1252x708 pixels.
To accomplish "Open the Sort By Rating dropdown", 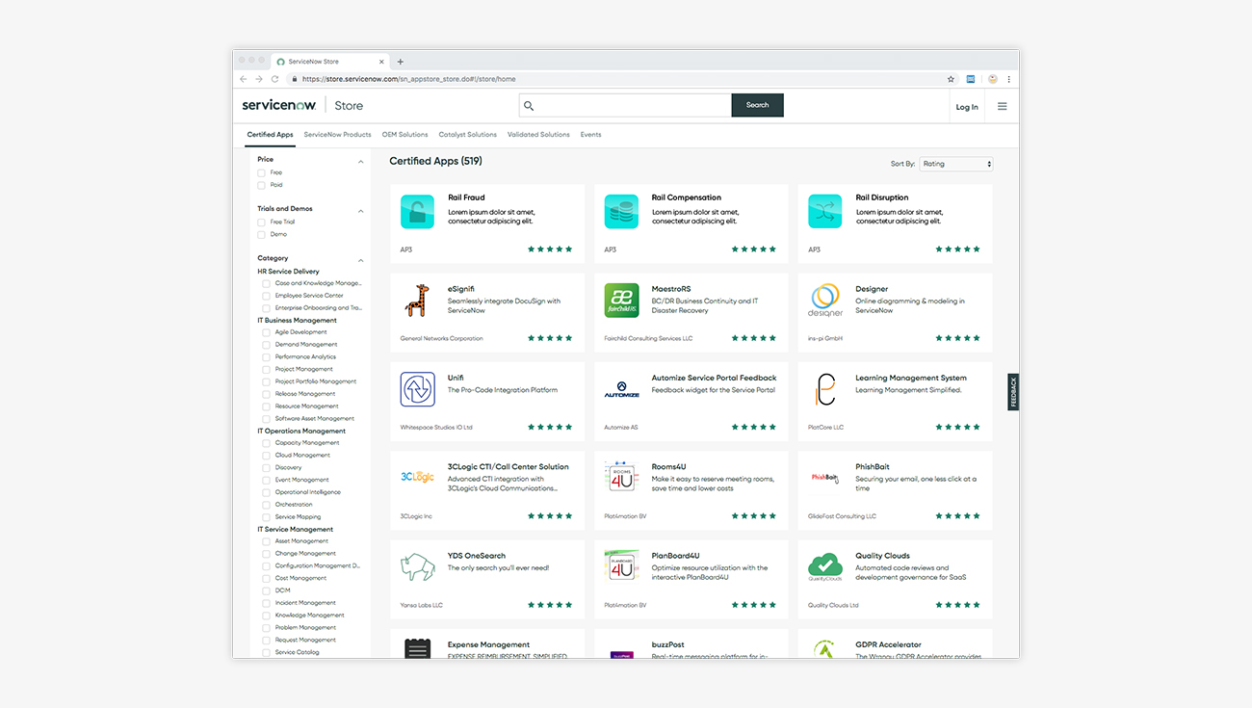I will coord(955,164).
